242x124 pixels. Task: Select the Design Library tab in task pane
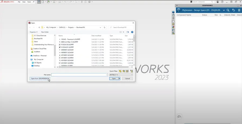pyautogui.click(x=173, y=18)
